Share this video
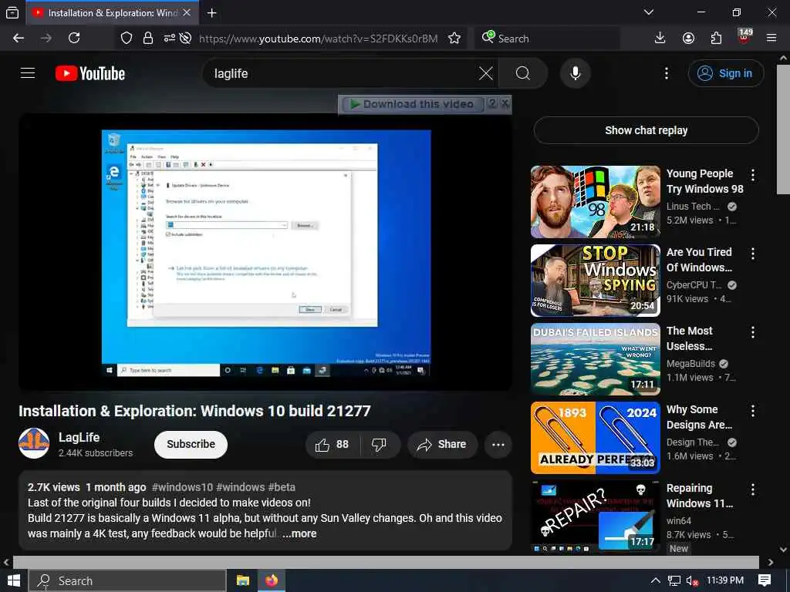The height and width of the screenshot is (592, 790). (x=442, y=445)
